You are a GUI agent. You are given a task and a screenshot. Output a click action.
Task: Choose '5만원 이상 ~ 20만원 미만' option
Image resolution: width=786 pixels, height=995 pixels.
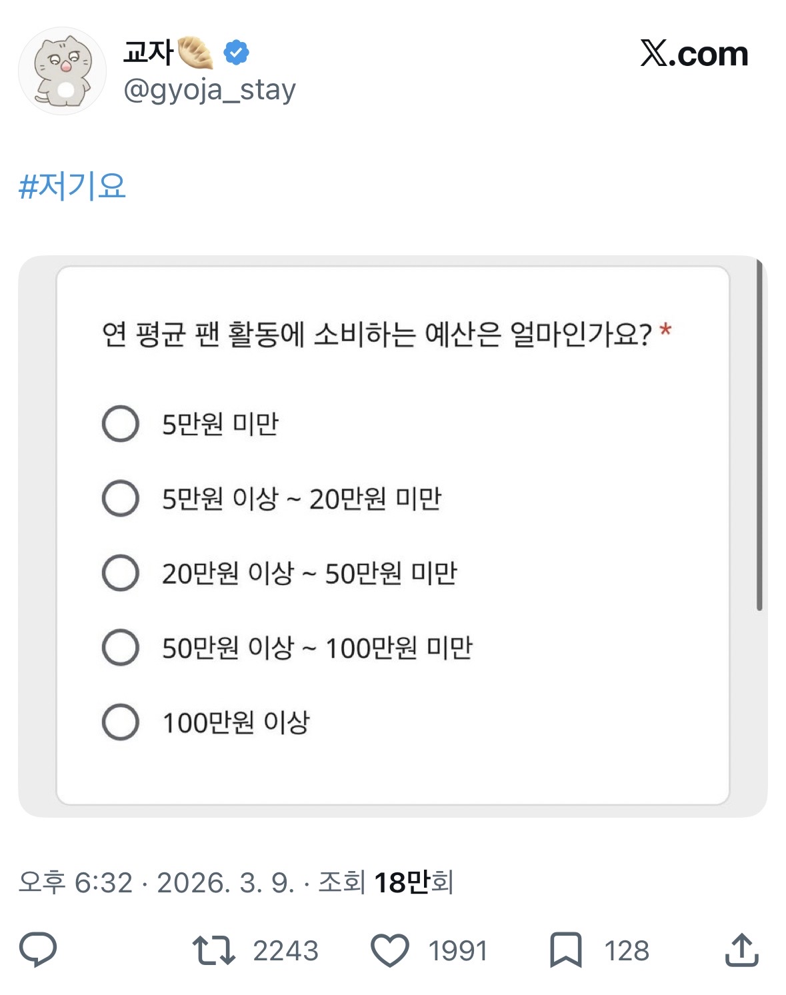(x=121, y=498)
